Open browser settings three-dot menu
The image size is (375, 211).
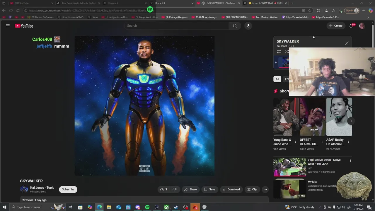tap(363, 11)
